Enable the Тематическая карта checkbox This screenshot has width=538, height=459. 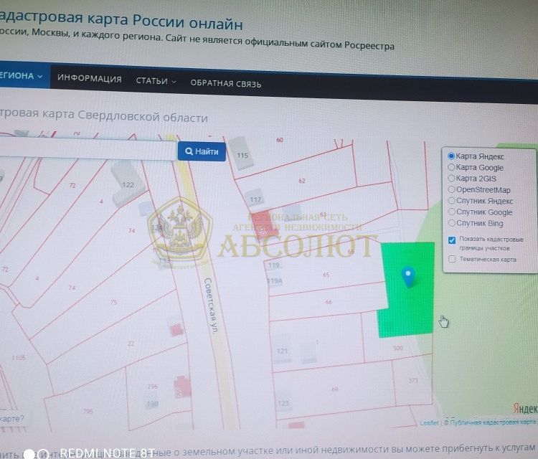tap(452, 259)
